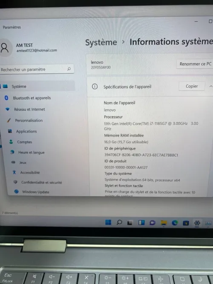Click the Bluetooth icon in sidebar
Image resolution: width=213 pixels, height=284 pixels.
click(x=6, y=98)
